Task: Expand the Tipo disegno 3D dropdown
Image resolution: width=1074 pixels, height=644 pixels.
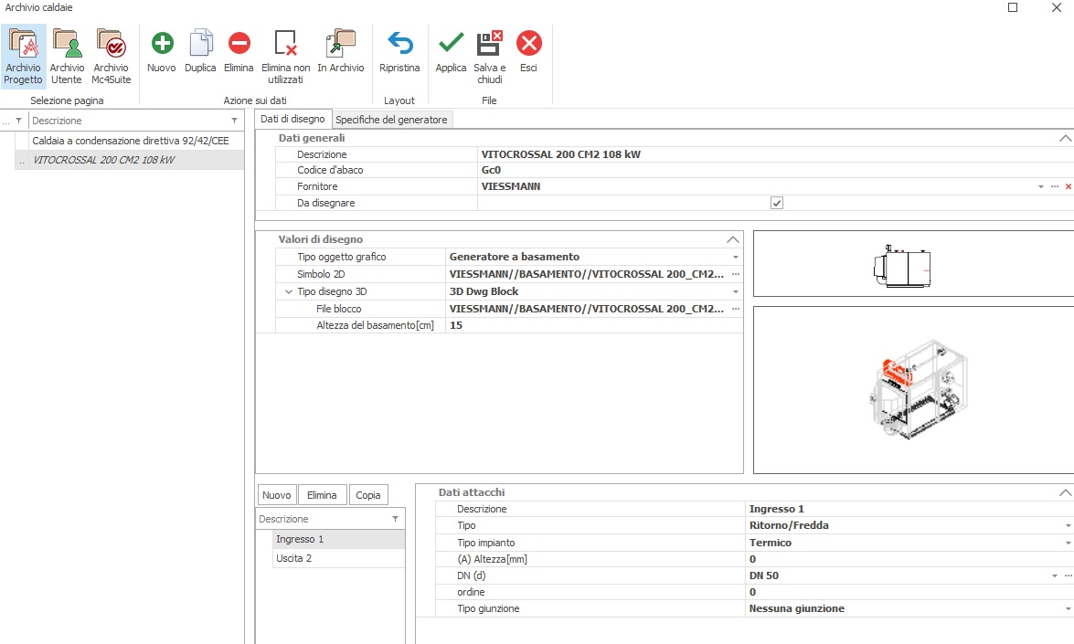Action: [735, 292]
